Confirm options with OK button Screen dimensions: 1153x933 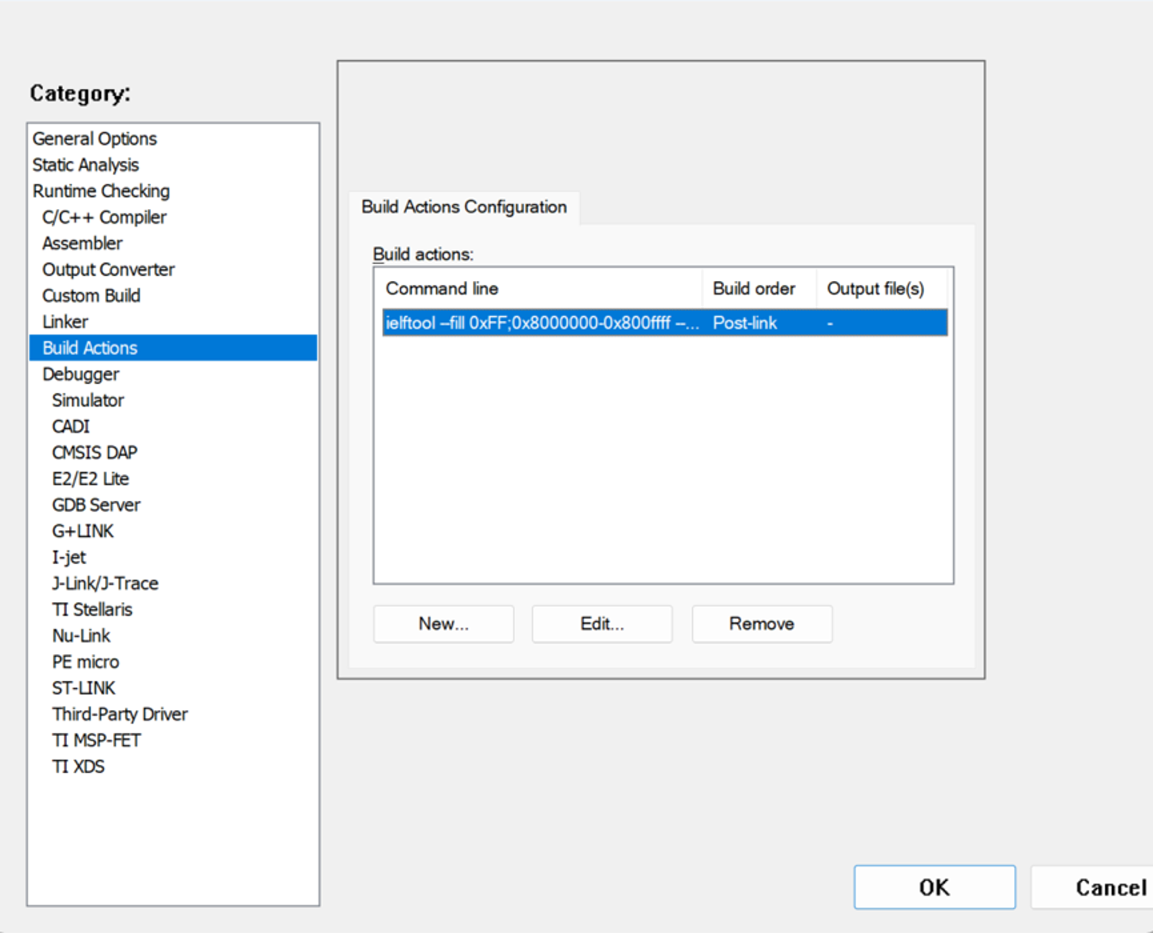[x=934, y=887]
